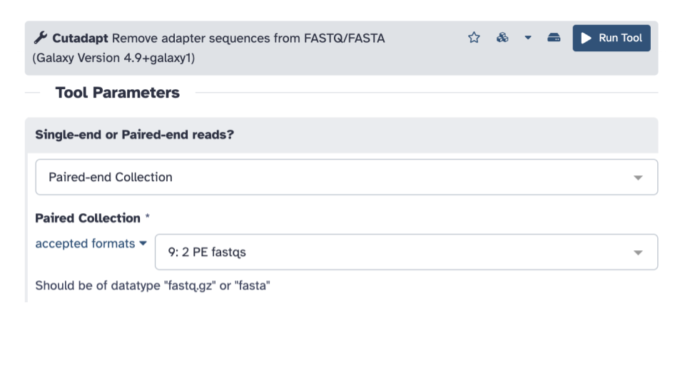Viewport: 685px width, 385px height.
Task: Click the wrench icon beside Cutadapt
Action: 41,38
